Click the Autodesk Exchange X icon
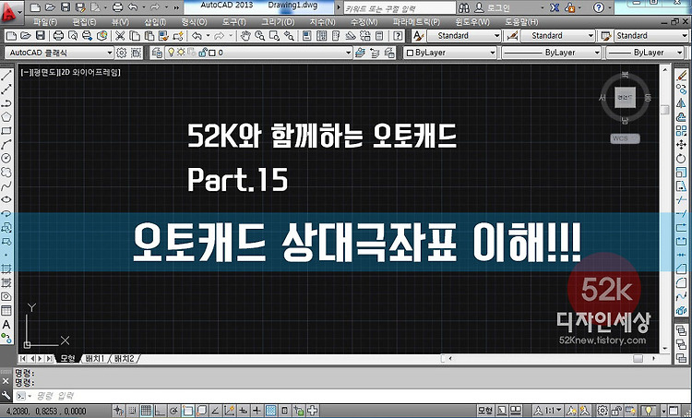Viewport: 692px width, 418px height. tap(555, 8)
